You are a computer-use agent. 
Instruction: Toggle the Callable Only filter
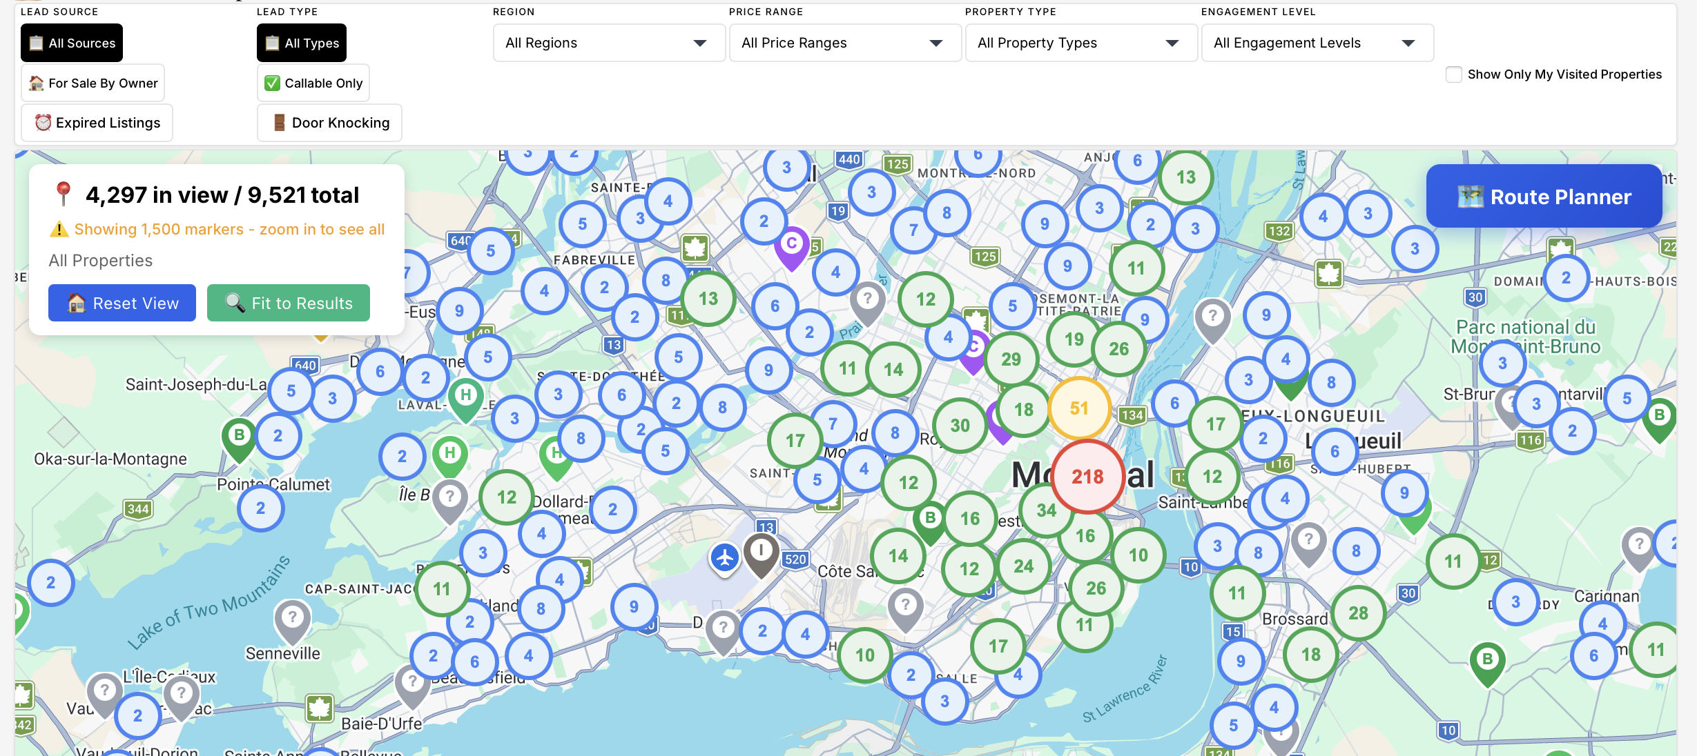[x=313, y=82]
